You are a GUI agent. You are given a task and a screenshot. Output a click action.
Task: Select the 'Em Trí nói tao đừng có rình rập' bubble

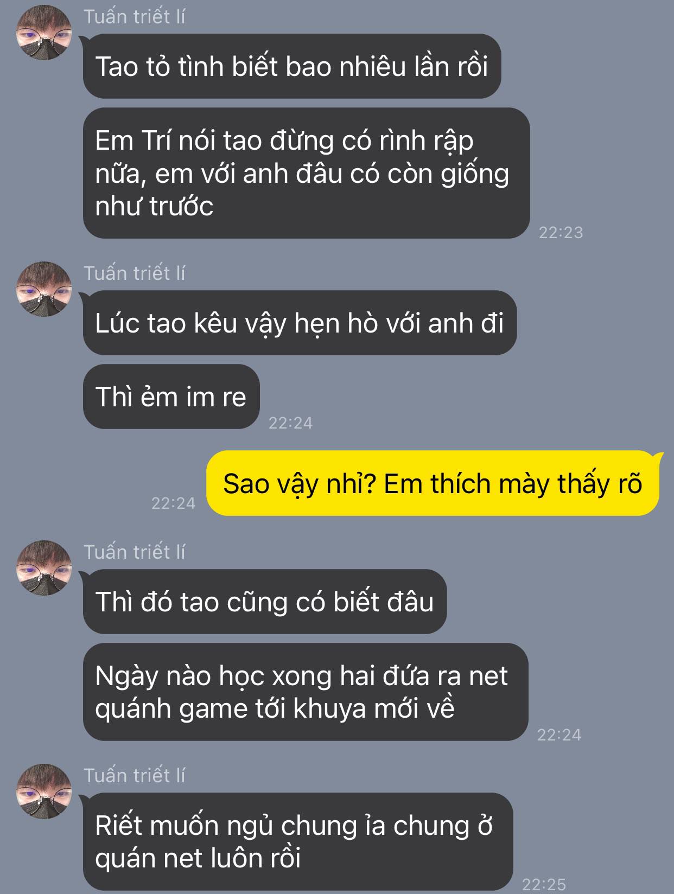tap(307, 173)
